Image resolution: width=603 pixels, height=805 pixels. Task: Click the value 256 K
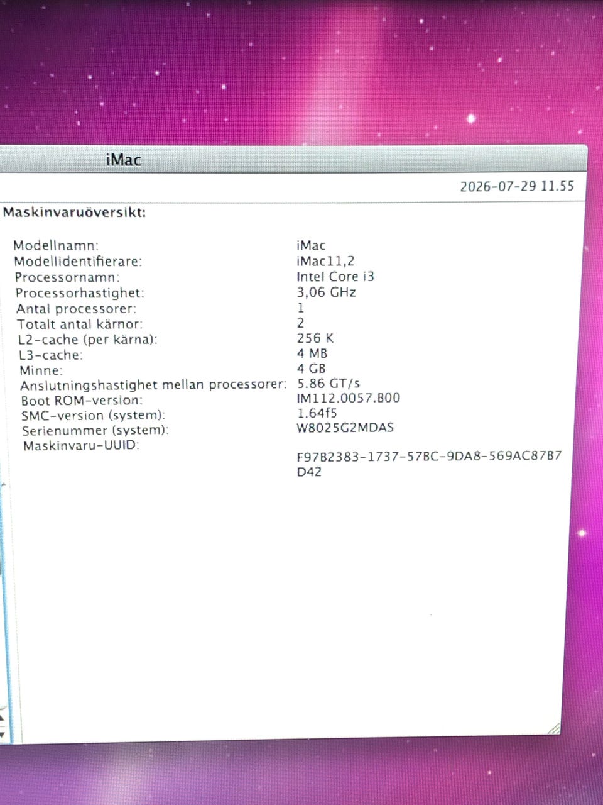(x=315, y=338)
